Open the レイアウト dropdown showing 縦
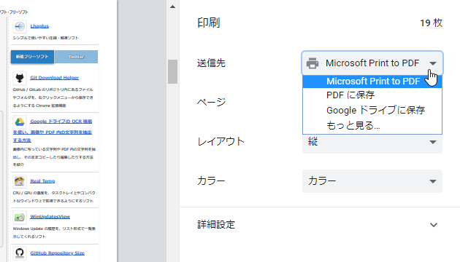 click(x=372, y=142)
